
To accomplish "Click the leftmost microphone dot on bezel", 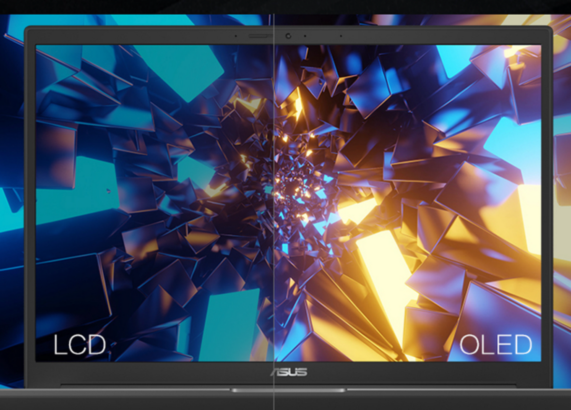I will 236,36.
